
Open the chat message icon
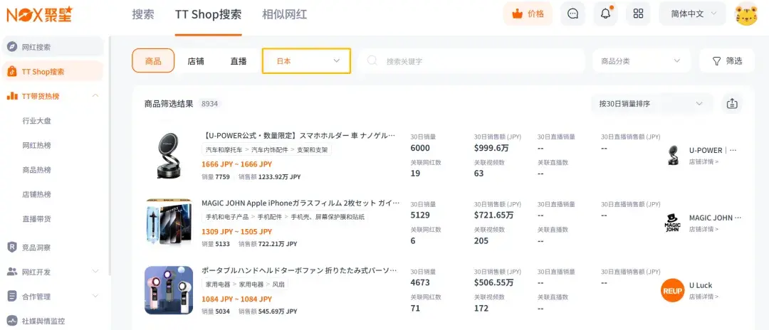click(572, 14)
